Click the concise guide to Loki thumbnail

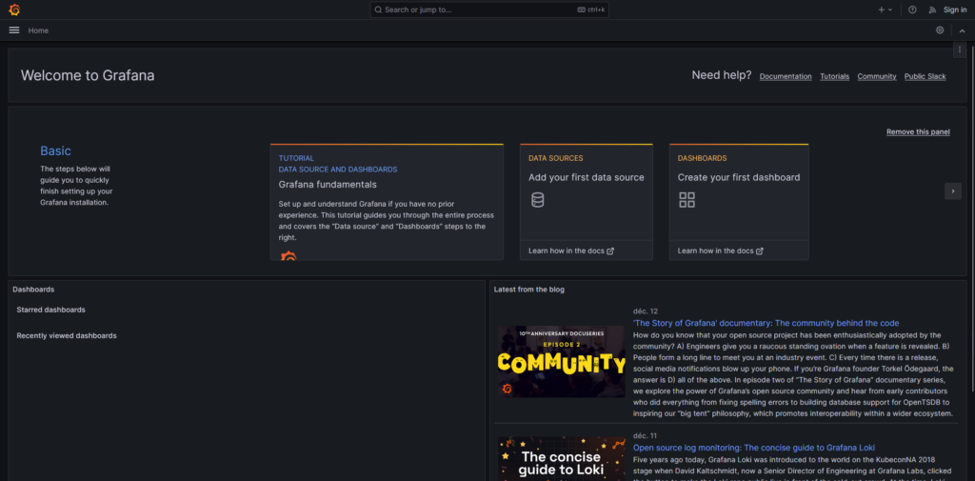point(562,458)
